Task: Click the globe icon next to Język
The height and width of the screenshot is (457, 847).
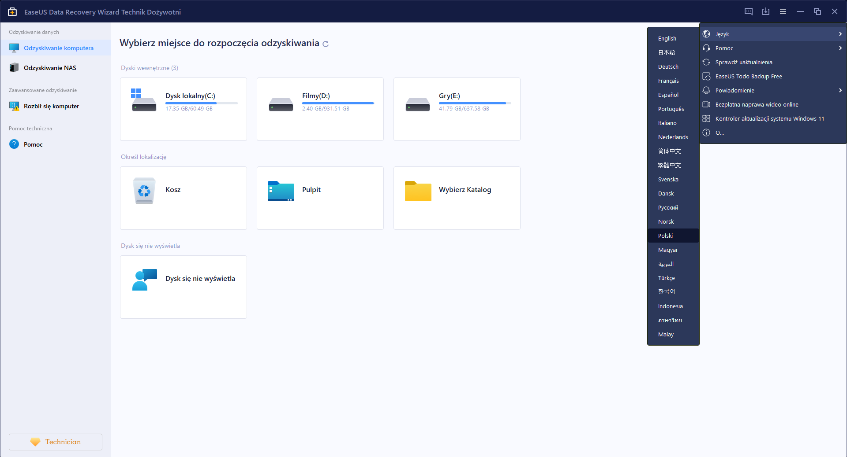Action: (706, 34)
